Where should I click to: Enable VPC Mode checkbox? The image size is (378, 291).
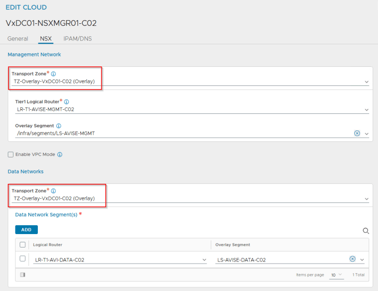pos(11,154)
